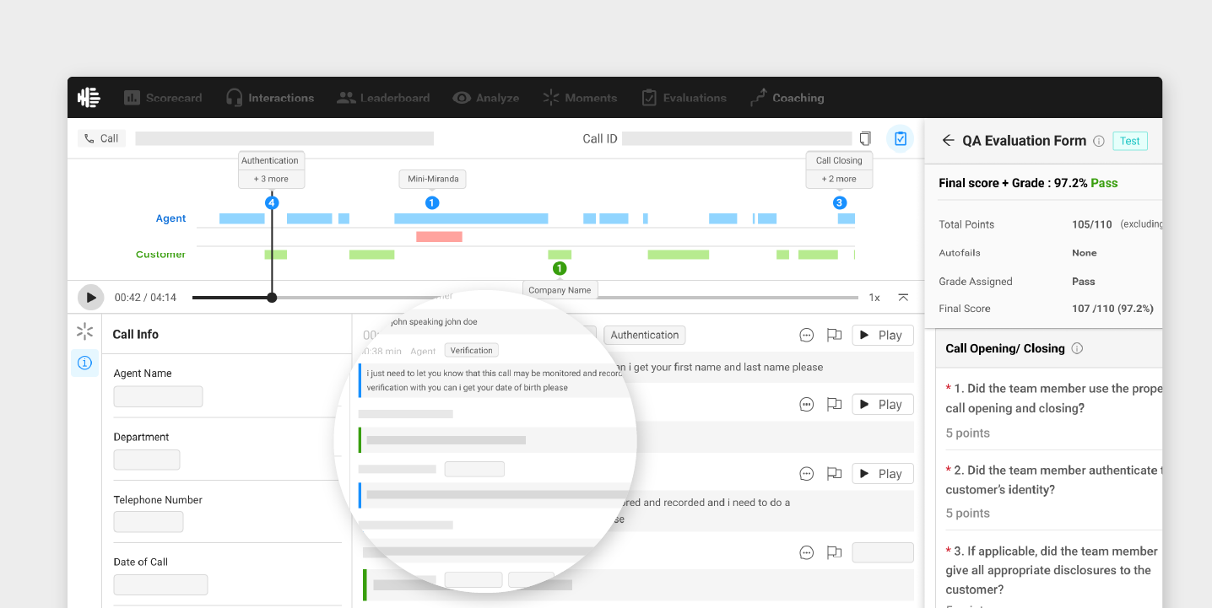Image resolution: width=1212 pixels, height=608 pixels.
Task: Click the green customer marker numbered 1
Action: pyautogui.click(x=560, y=269)
